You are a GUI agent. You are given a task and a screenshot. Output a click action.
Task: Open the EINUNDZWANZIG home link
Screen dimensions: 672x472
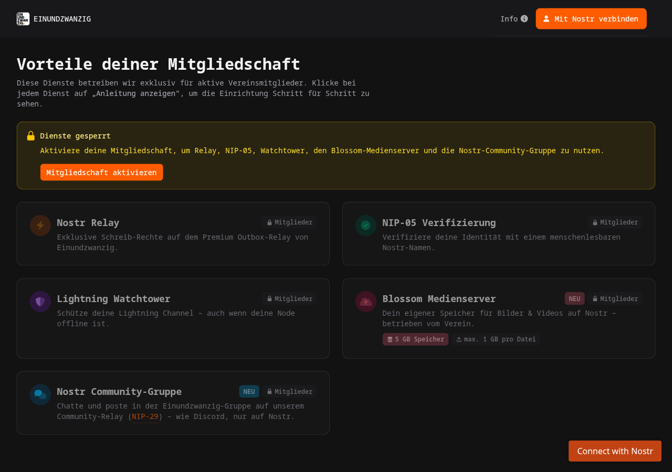[54, 19]
